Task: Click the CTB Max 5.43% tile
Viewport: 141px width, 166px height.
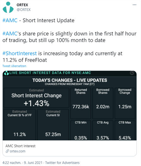Action: pos(125,130)
